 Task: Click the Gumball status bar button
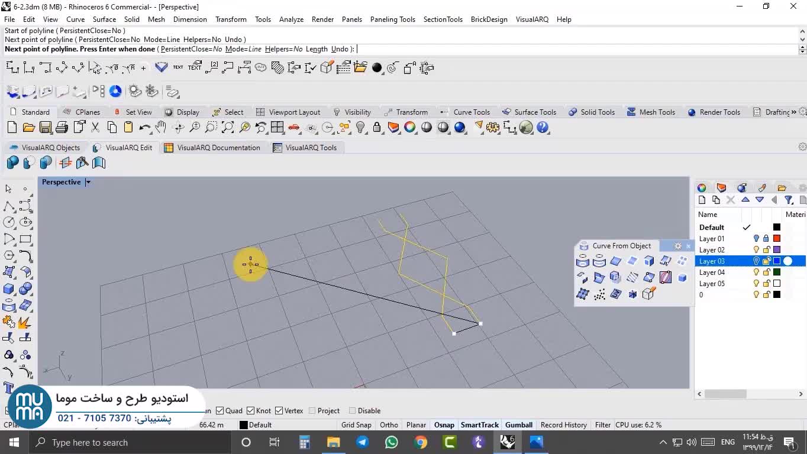point(518,424)
